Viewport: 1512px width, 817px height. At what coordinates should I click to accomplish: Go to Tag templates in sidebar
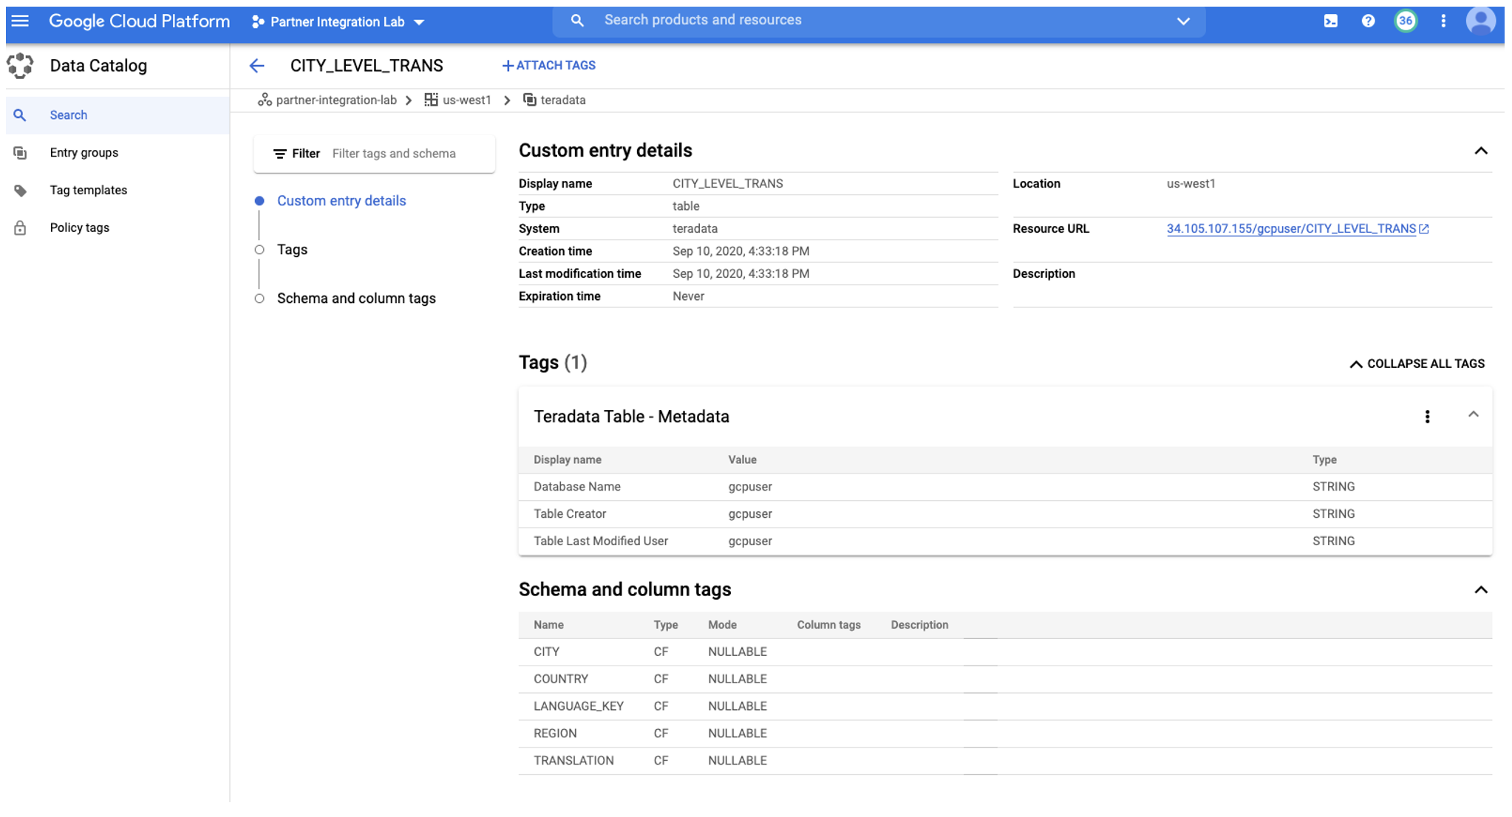[88, 191]
